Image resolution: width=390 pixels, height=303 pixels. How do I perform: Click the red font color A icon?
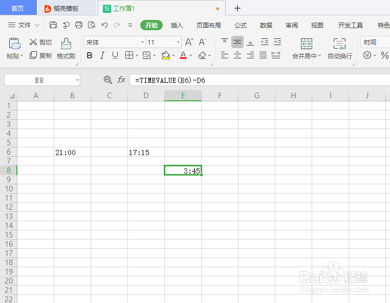[183, 55]
